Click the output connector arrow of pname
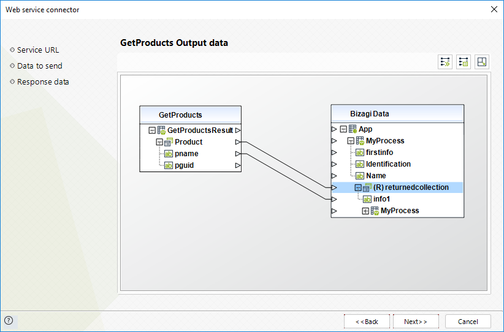504x332 pixels. (x=237, y=154)
